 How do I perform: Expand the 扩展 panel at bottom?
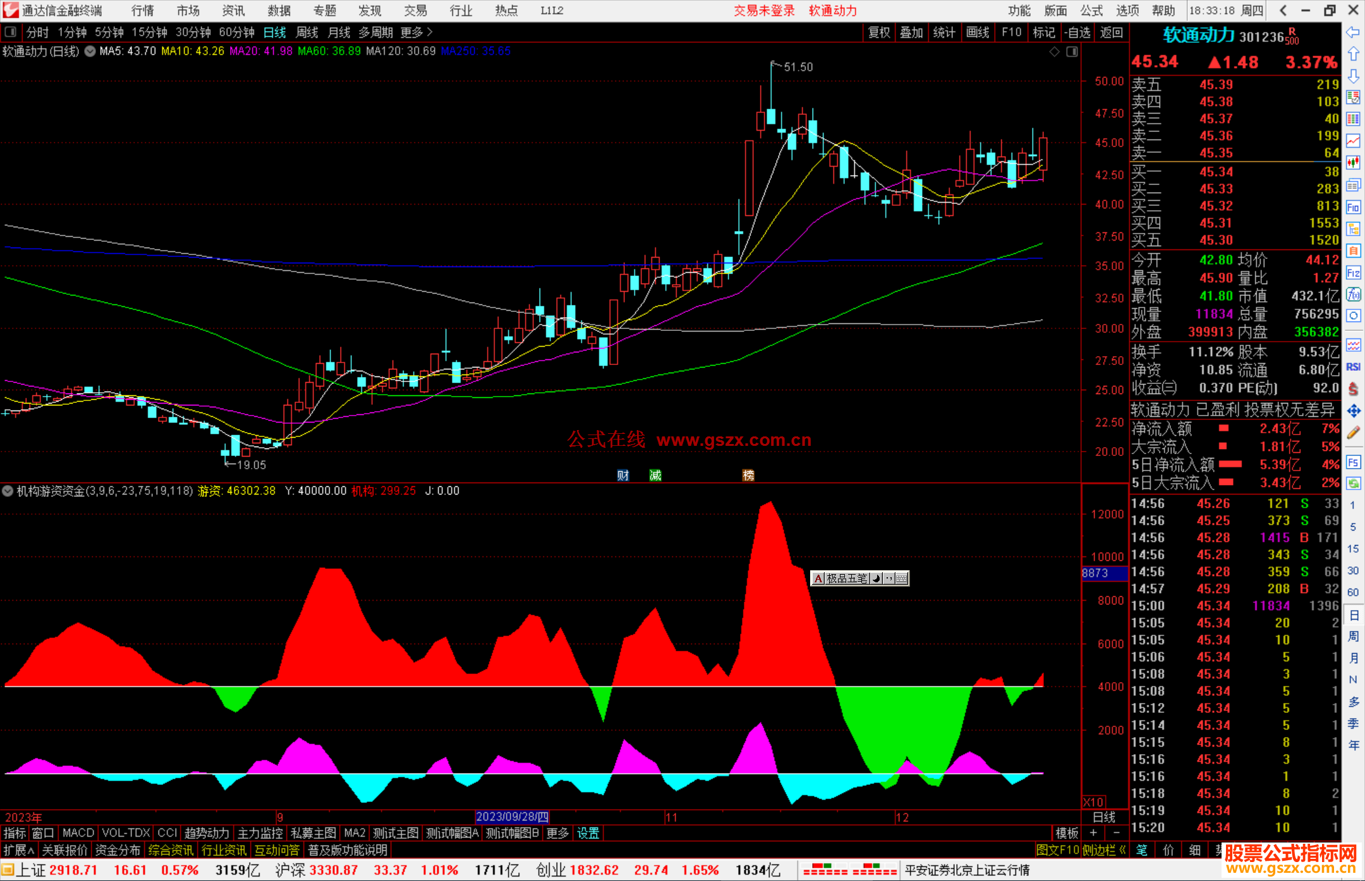point(18,850)
